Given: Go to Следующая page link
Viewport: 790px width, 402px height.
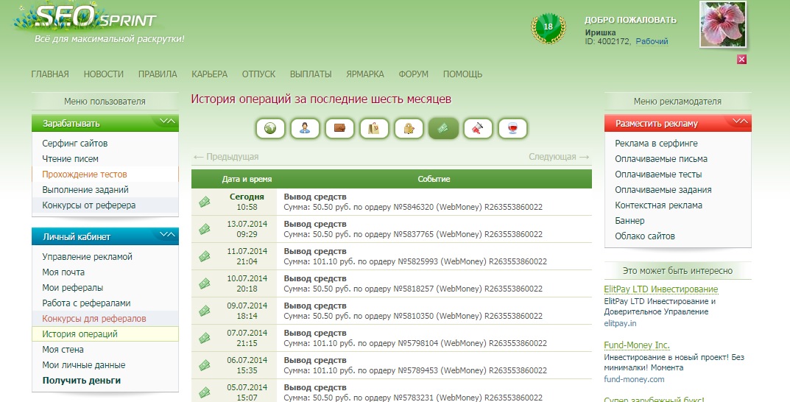Looking at the screenshot, I should tap(559, 157).
